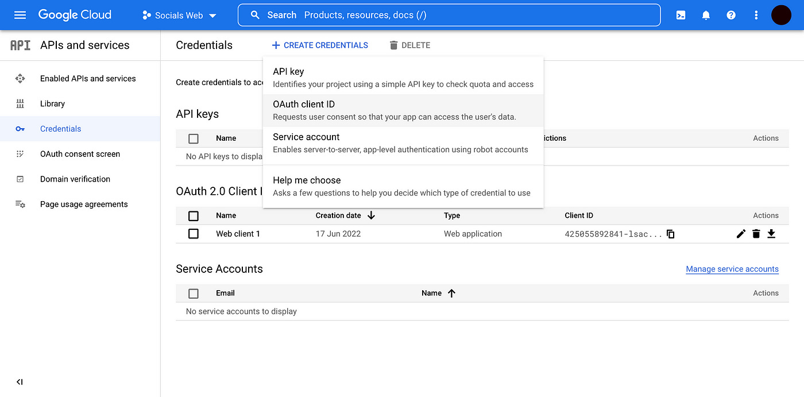Choose OAuth client ID option
Screen dimensions: 804x397
pos(403,110)
